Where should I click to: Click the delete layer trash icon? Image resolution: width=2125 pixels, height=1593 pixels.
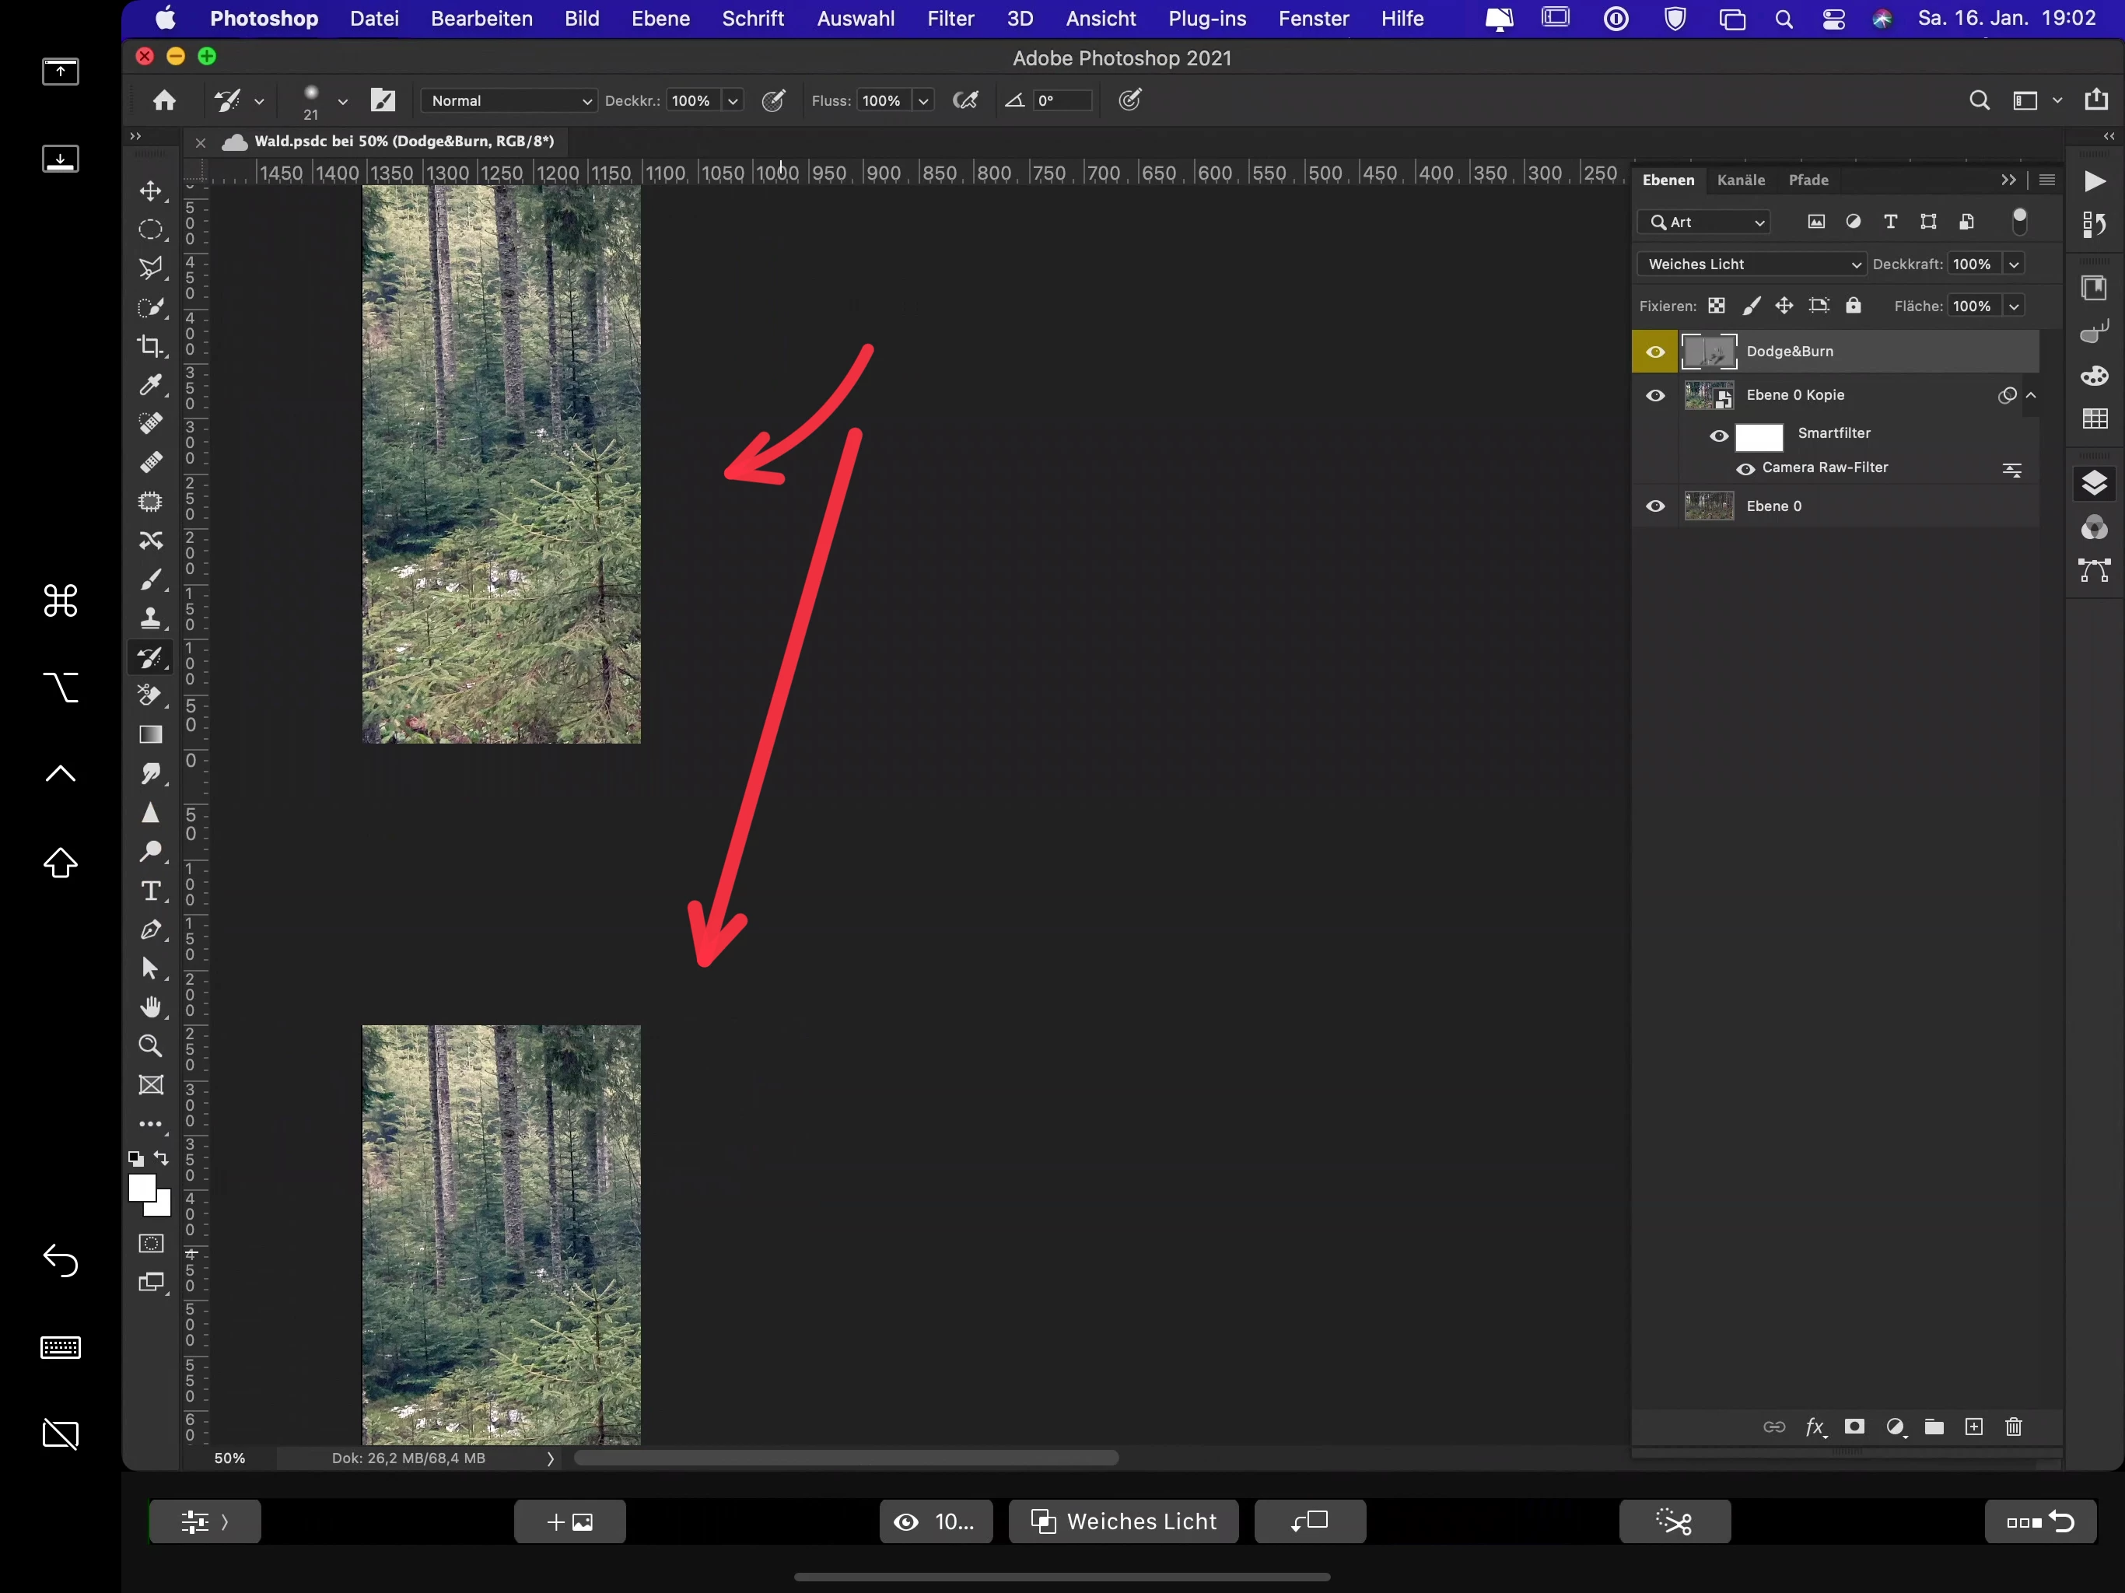point(2014,1427)
